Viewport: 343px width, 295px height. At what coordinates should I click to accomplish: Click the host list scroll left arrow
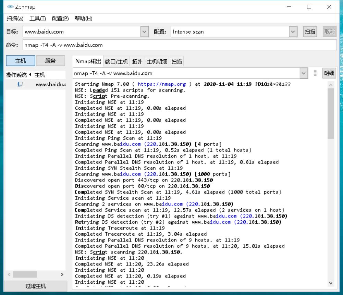pyautogui.click(x=9, y=274)
